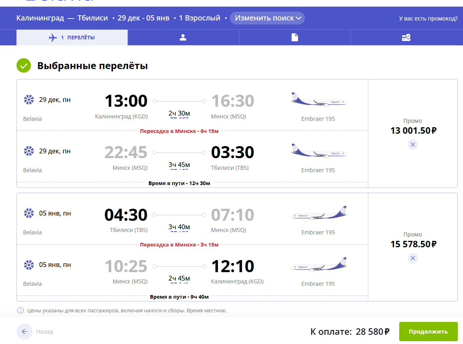Expand the Изменить поиск dropdown
This screenshot has height=344, width=463.
coord(267,18)
